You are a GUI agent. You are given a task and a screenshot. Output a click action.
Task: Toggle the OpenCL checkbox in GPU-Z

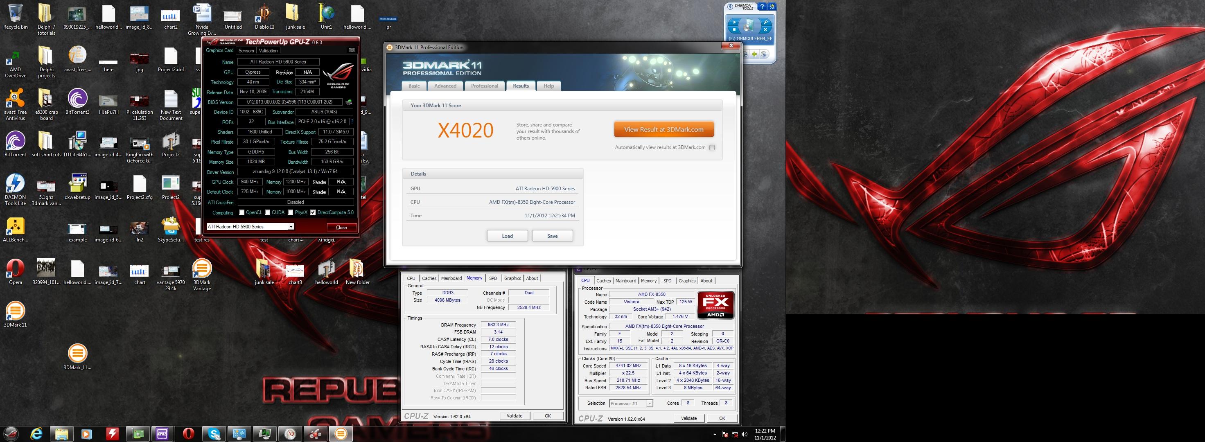241,212
